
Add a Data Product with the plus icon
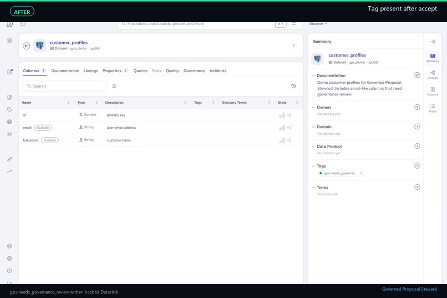(417, 147)
